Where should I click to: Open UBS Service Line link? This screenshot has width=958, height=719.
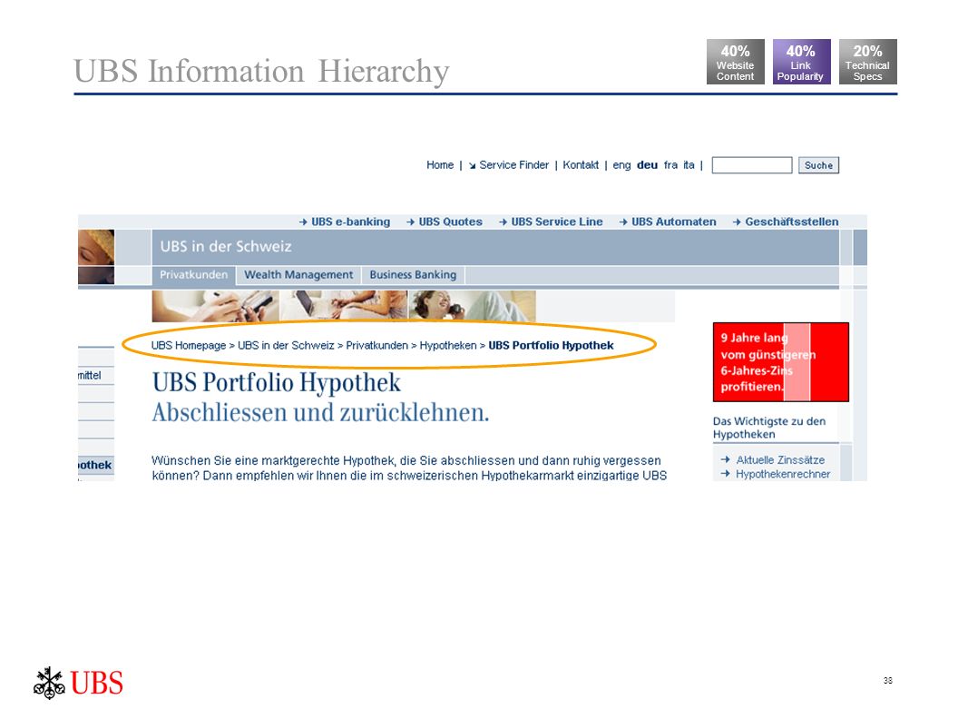pyautogui.click(x=557, y=222)
